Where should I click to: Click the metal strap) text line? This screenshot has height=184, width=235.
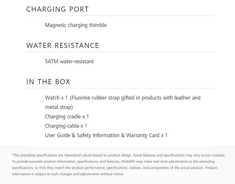coord(59,107)
